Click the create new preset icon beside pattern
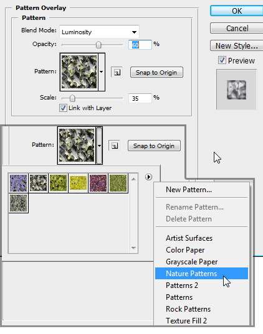Image resolution: width=263 pixels, height=334 pixels. pos(117,72)
